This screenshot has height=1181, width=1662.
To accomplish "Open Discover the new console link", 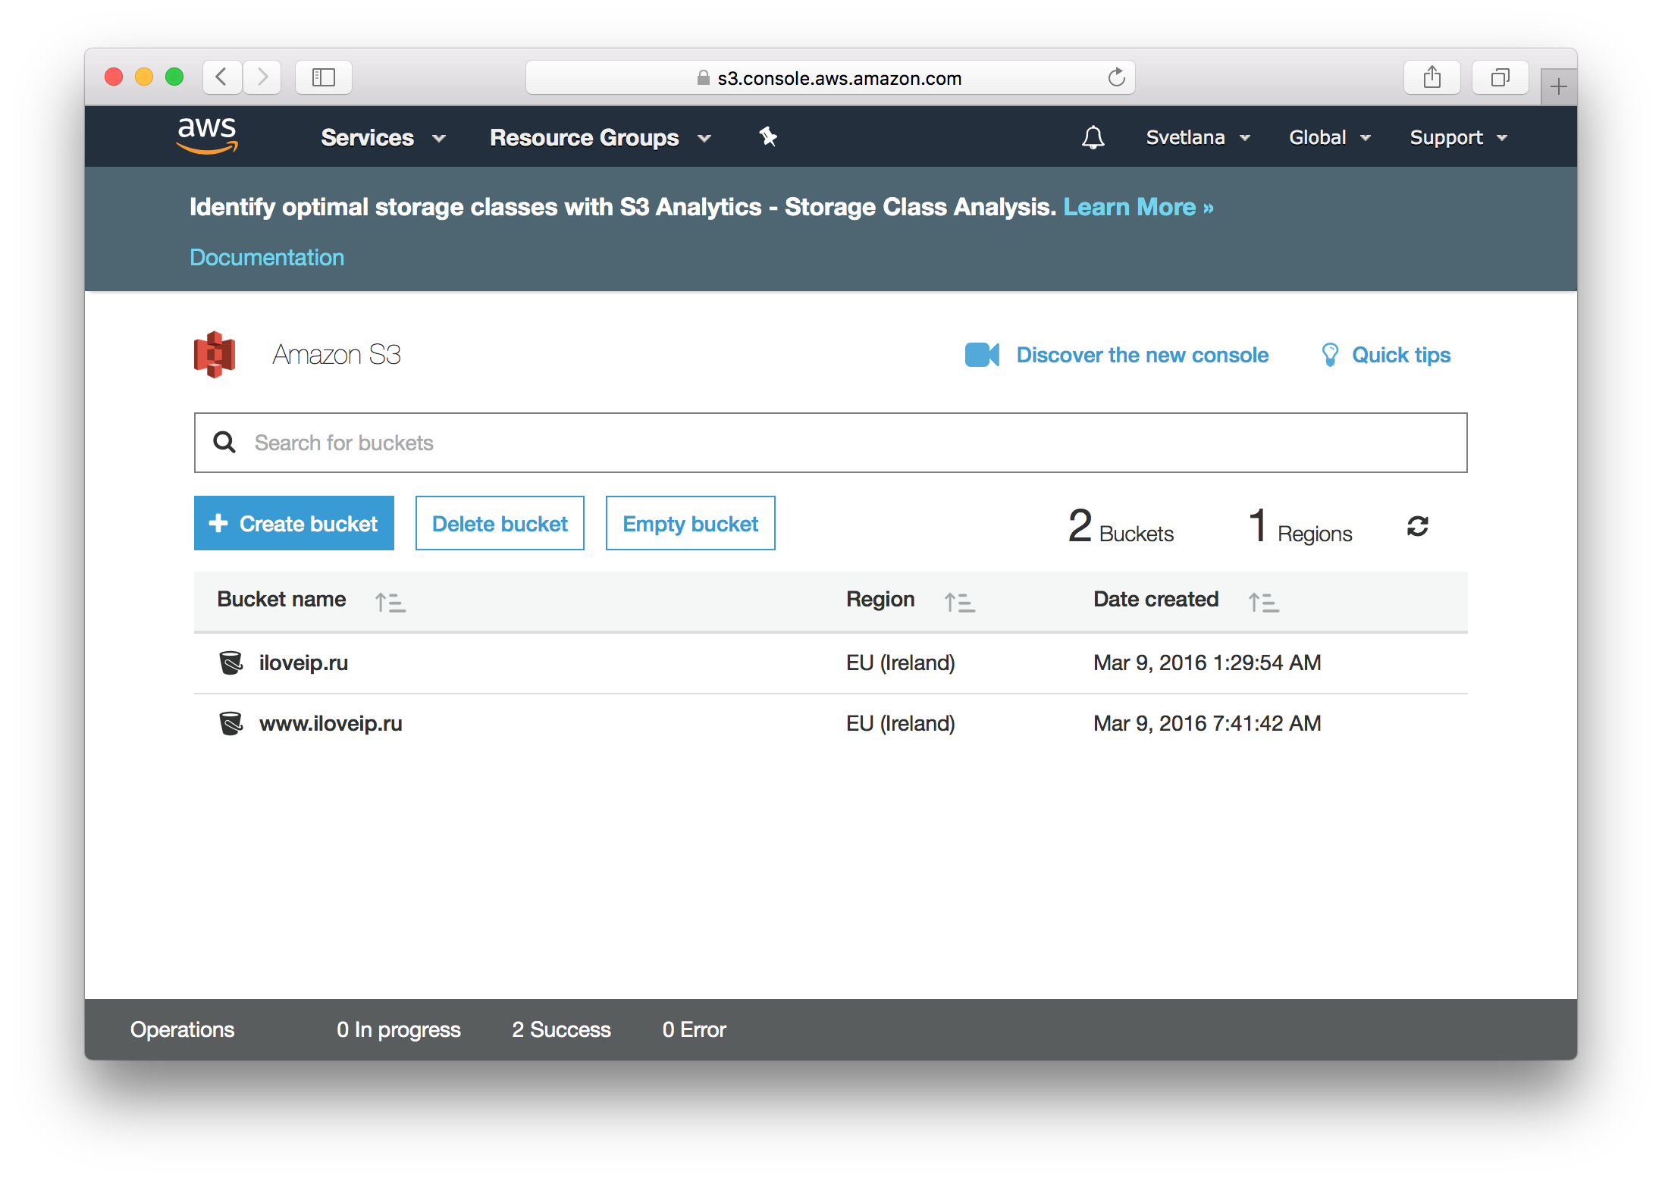I will coord(1142,354).
